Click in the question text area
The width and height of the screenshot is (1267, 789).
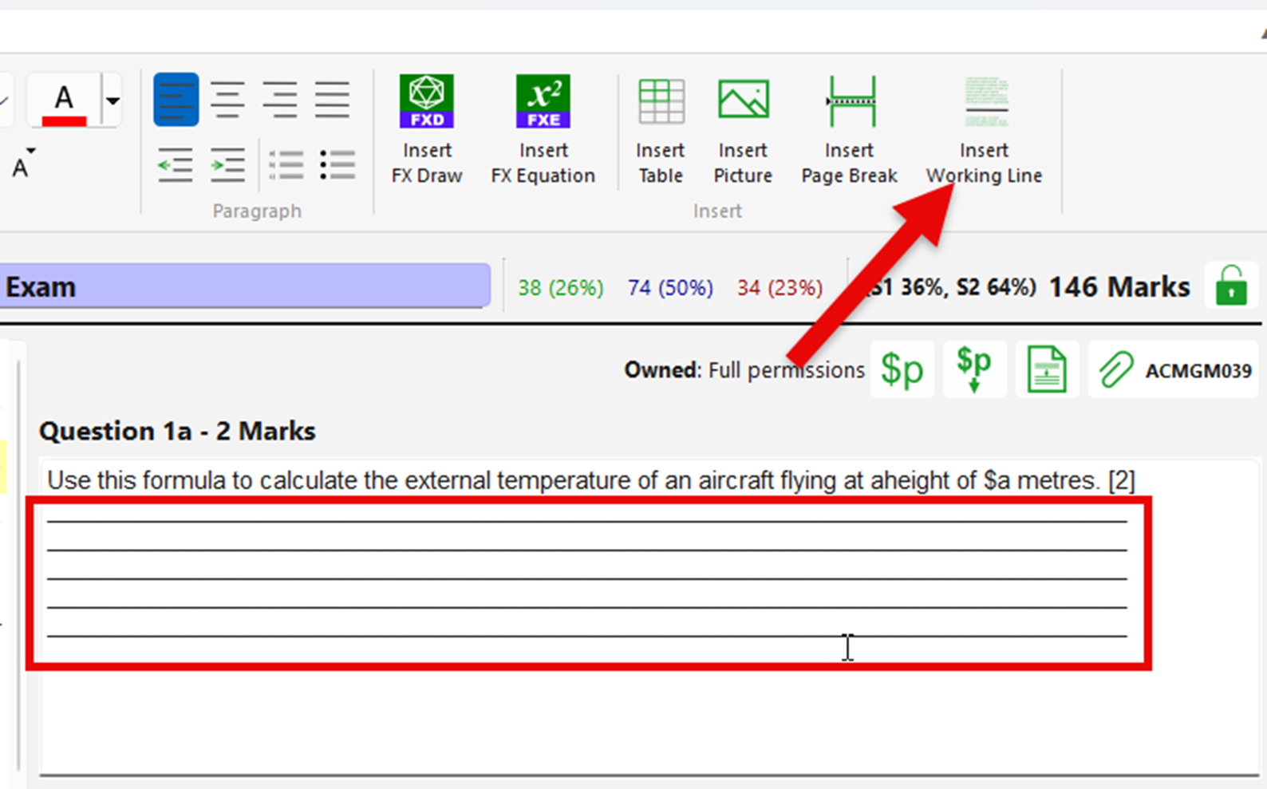(590, 480)
